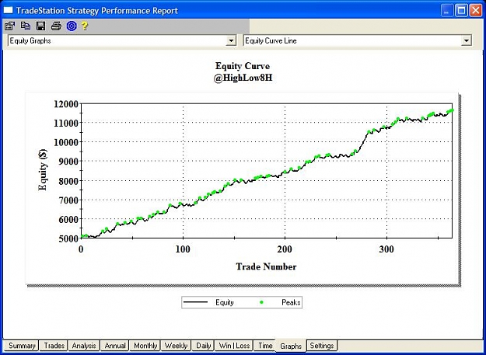The image size is (486, 355).
Task: Click the 8000 y-axis value
Action: (68, 181)
